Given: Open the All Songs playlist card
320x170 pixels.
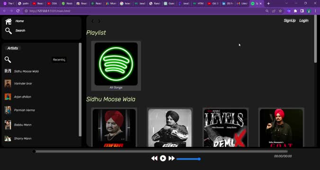Looking at the screenshot, I should click(116, 66).
